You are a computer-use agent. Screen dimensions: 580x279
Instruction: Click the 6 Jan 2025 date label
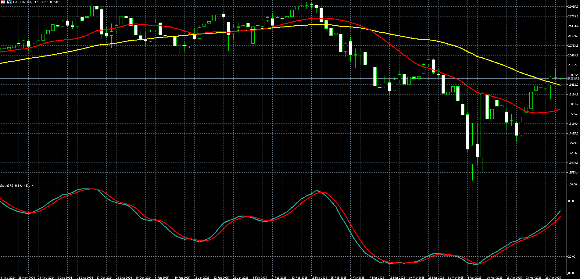[162, 277]
